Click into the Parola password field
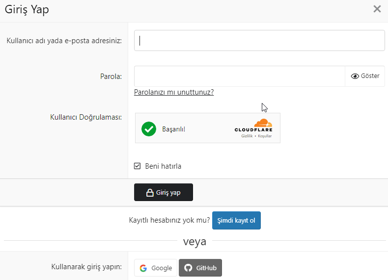 [x=240, y=76]
